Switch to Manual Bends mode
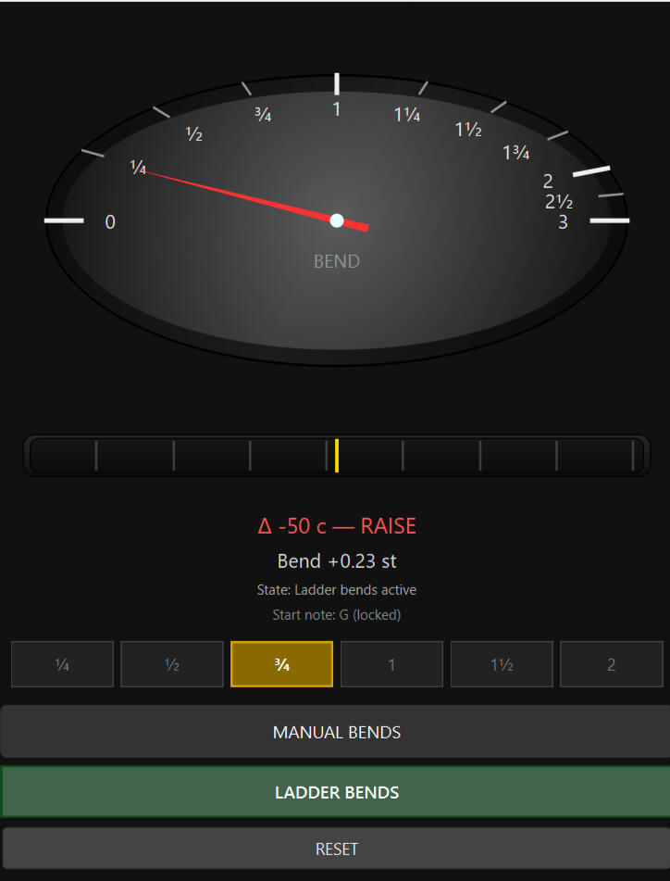 (x=336, y=732)
